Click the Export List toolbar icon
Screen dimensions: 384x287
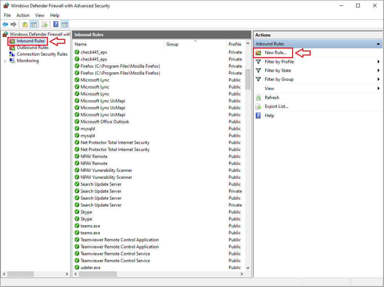pyautogui.click(x=45, y=24)
